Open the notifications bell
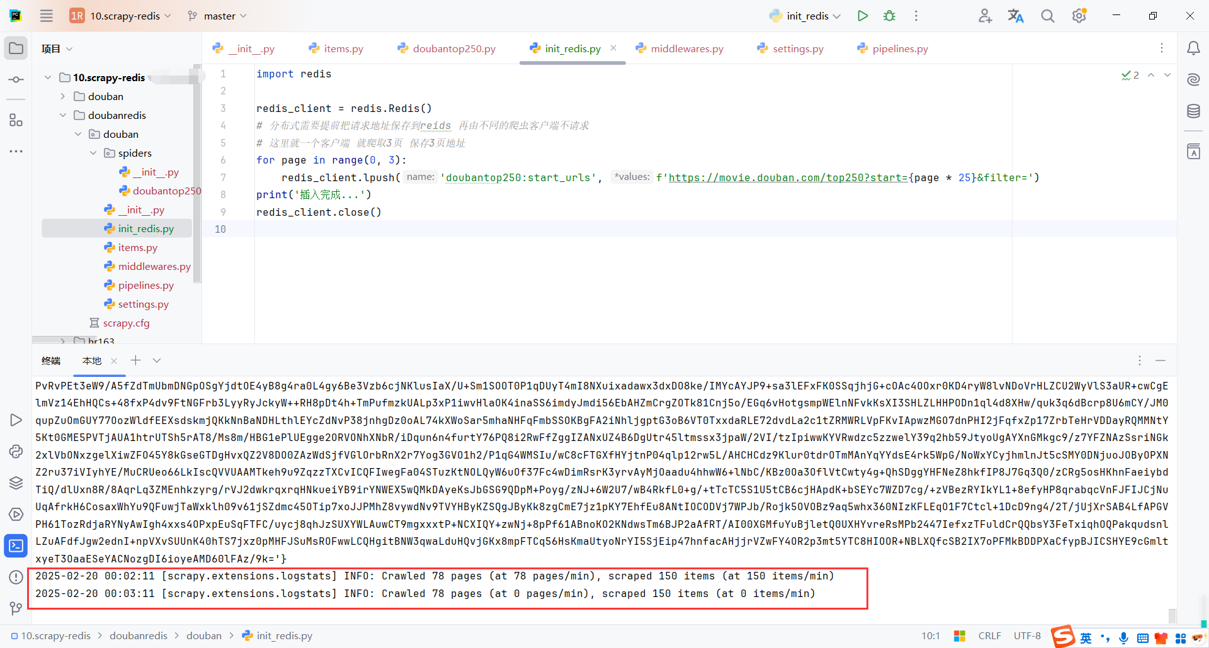1209x648 pixels. (1194, 48)
